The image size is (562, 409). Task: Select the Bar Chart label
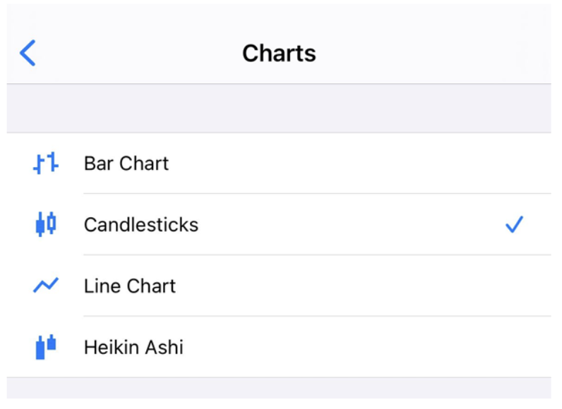pyautogui.click(x=126, y=164)
